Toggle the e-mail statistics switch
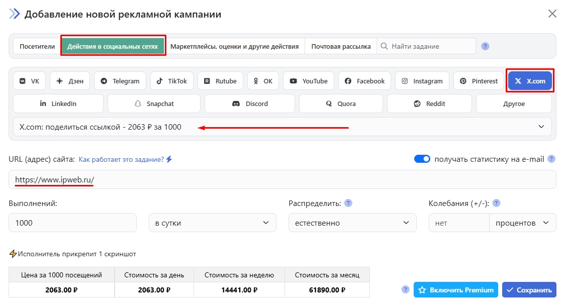This screenshot has height=304, width=564. (422, 159)
